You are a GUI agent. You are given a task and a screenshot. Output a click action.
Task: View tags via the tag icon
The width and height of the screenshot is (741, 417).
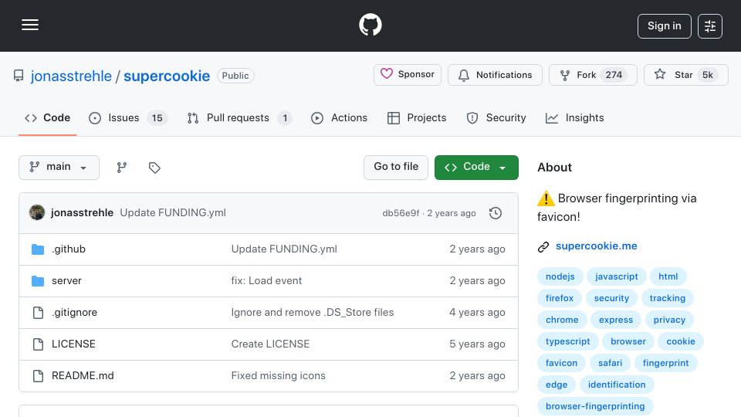[154, 168]
